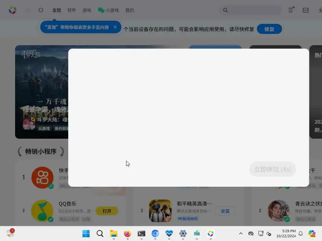
Task: Open the 发现 tab
Action: [57, 10]
